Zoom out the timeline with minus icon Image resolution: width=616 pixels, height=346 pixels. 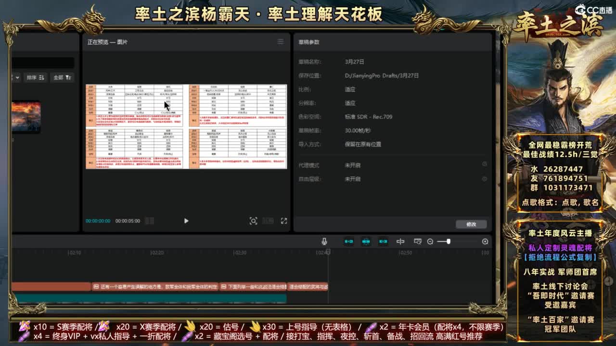430,242
